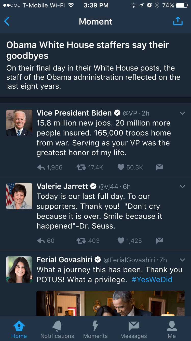Open chevron menu on Valerie Jarrett's tweet
This screenshot has width=191, height=341.
(x=182, y=187)
